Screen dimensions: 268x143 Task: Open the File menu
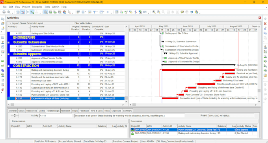click(x=5, y=7)
